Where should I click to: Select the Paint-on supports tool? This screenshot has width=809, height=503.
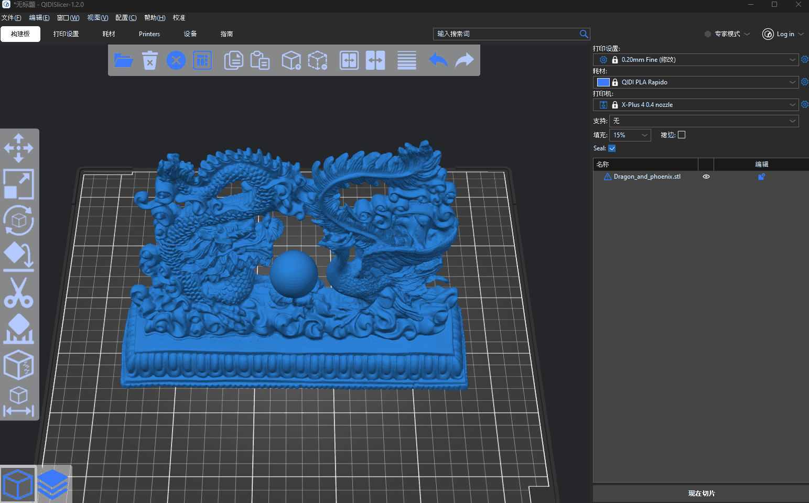(19, 329)
